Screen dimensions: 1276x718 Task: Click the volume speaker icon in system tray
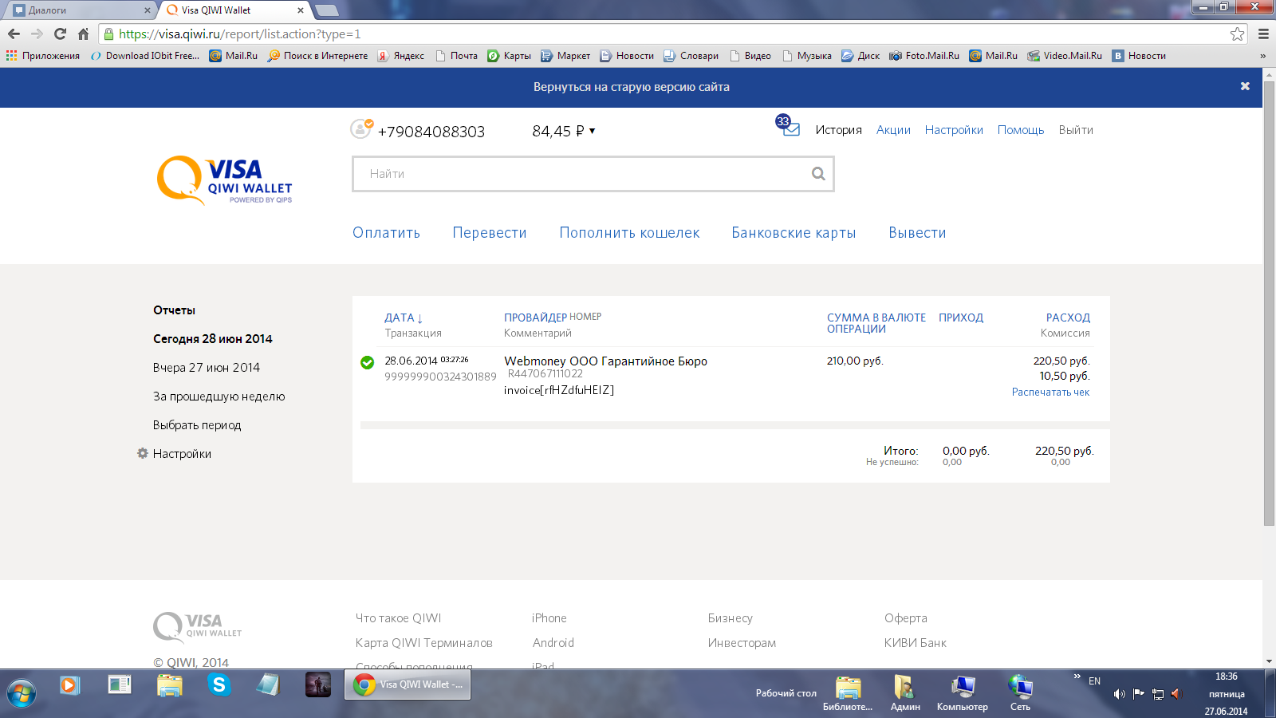click(1120, 694)
